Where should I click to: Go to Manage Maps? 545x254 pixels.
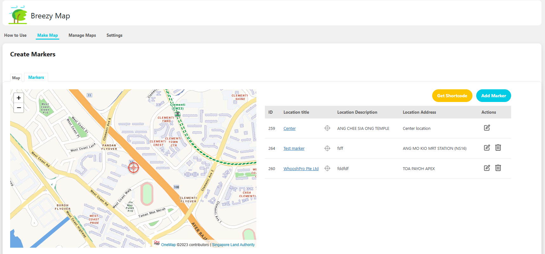pyautogui.click(x=82, y=35)
